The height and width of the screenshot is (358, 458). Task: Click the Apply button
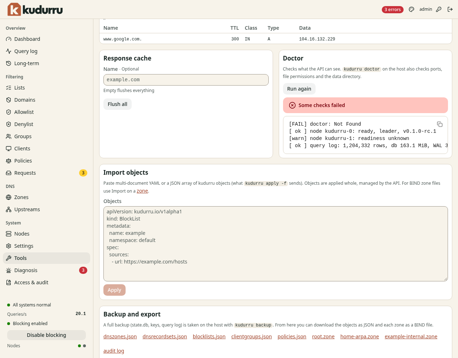click(114, 290)
